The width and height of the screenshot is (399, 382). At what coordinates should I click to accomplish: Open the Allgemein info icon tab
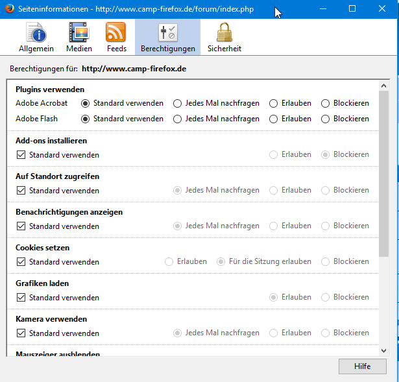pyautogui.click(x=36, y=33)
